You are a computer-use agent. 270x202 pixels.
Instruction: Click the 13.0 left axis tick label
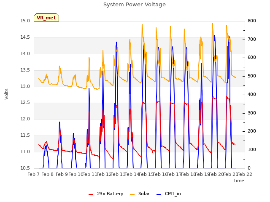[25, 86]
